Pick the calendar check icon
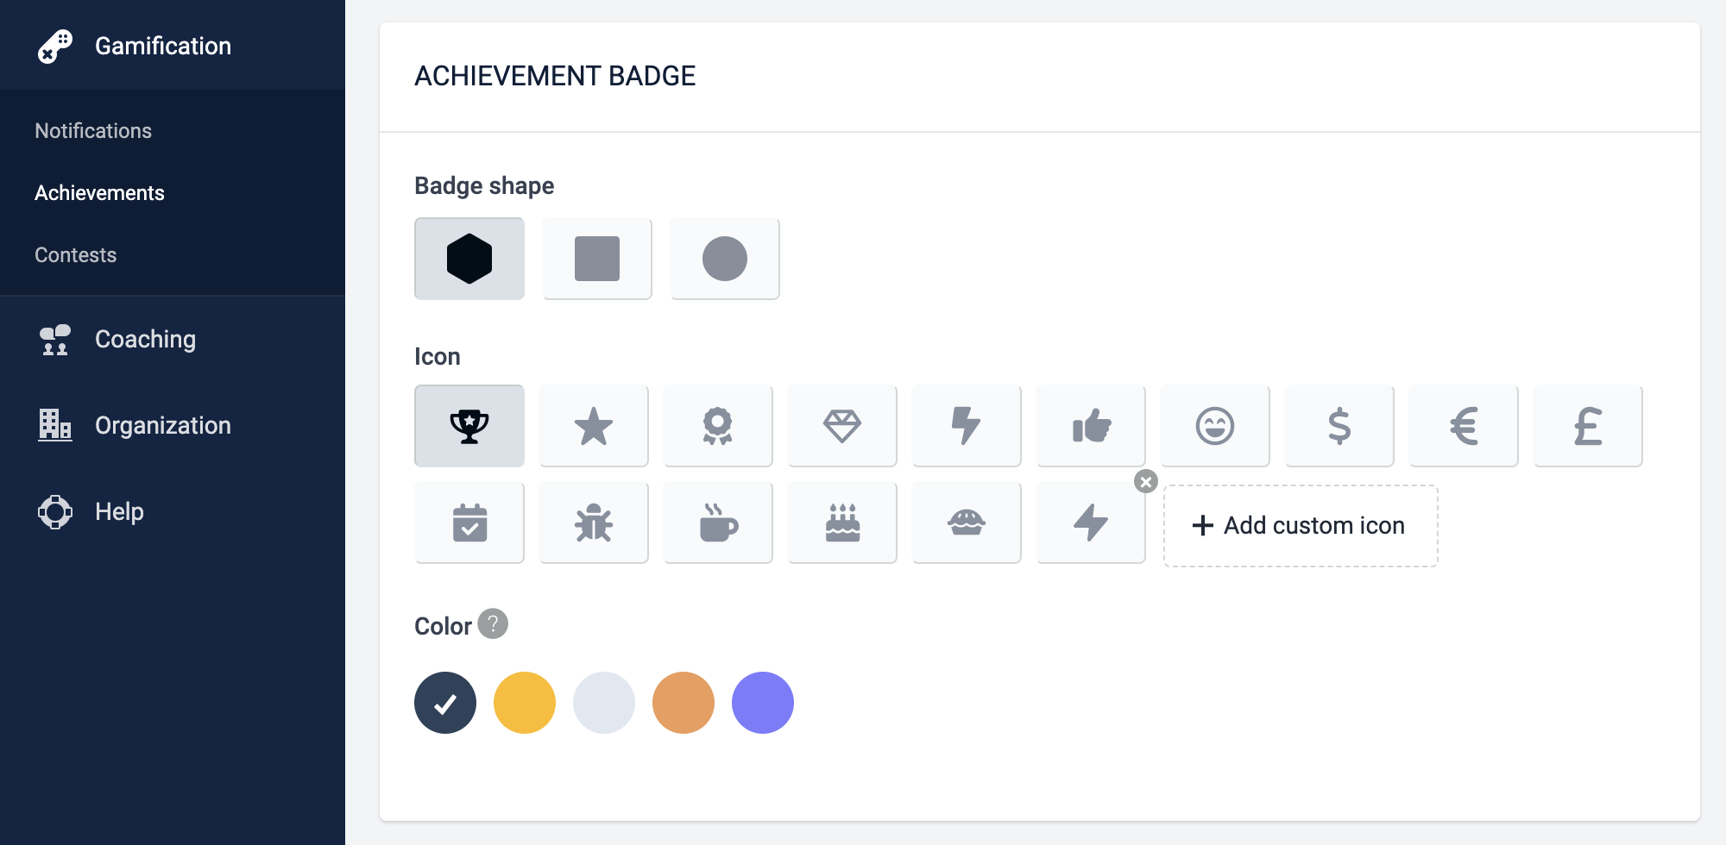1726x845 pixels. (x=469, y=523)
